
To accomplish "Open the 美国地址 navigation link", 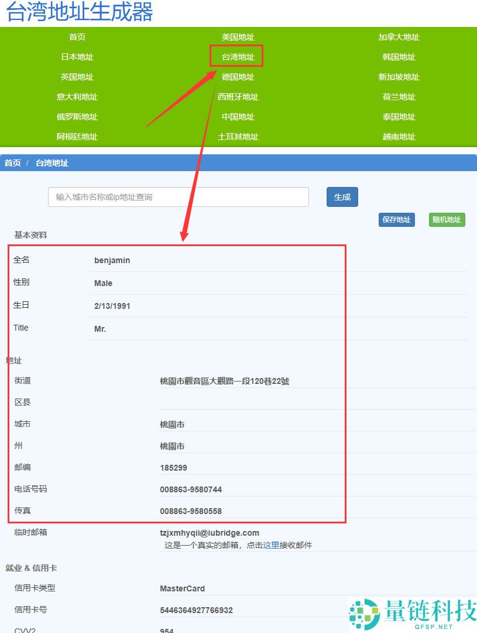I will pos(238,37).
